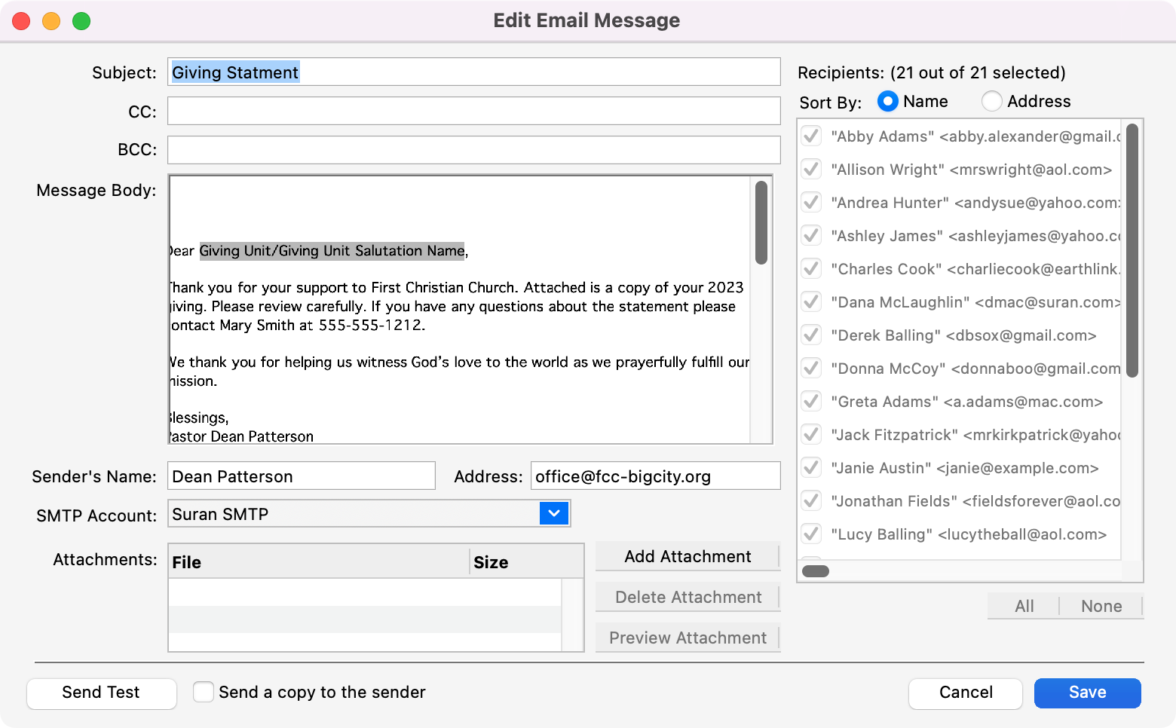
Task: Click the Add Attachment button
Action: pos(688,556)
